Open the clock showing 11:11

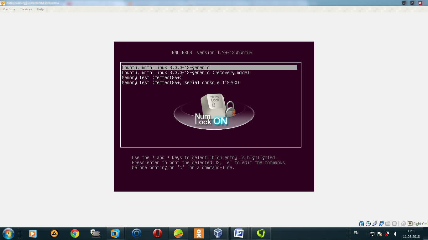(x=411, y=234)
